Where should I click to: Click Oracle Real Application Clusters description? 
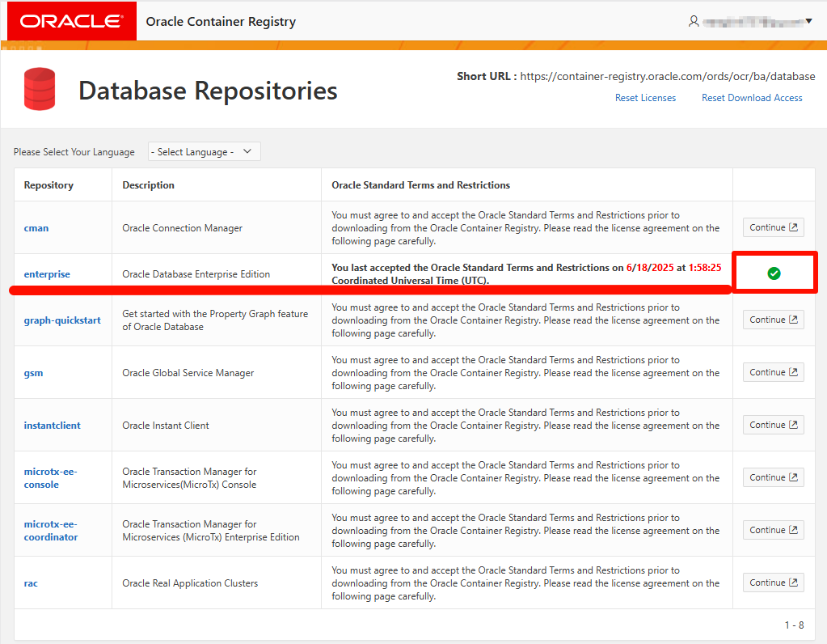coord(191,583)
